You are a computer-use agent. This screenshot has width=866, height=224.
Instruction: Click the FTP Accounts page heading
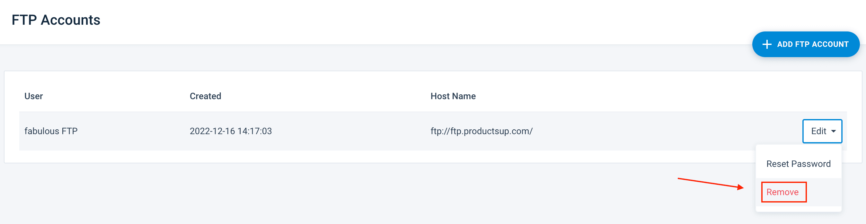[56, 20]
